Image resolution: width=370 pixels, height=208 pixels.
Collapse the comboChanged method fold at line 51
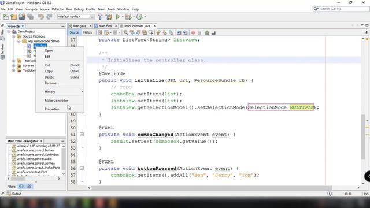point(82,134)
